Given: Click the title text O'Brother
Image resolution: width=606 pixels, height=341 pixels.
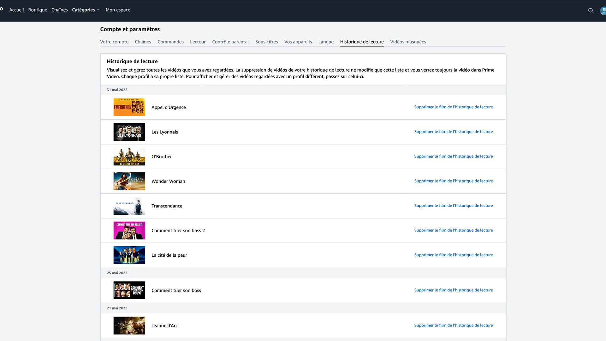Looking at the screenshot, I should point(162,157).
